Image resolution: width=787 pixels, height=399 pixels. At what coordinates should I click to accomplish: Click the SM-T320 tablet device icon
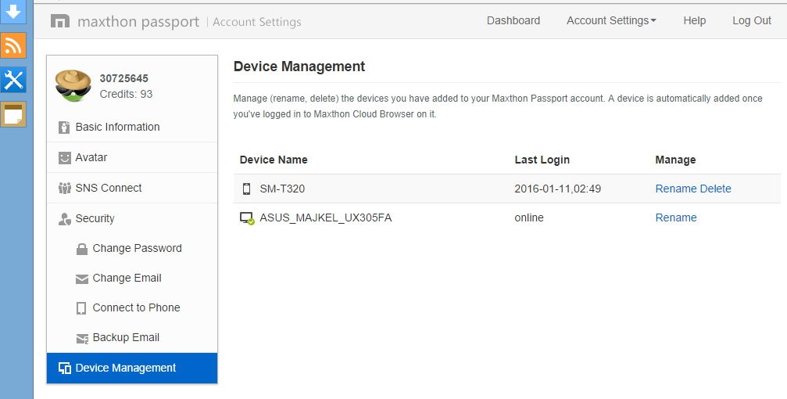[247, 189]
